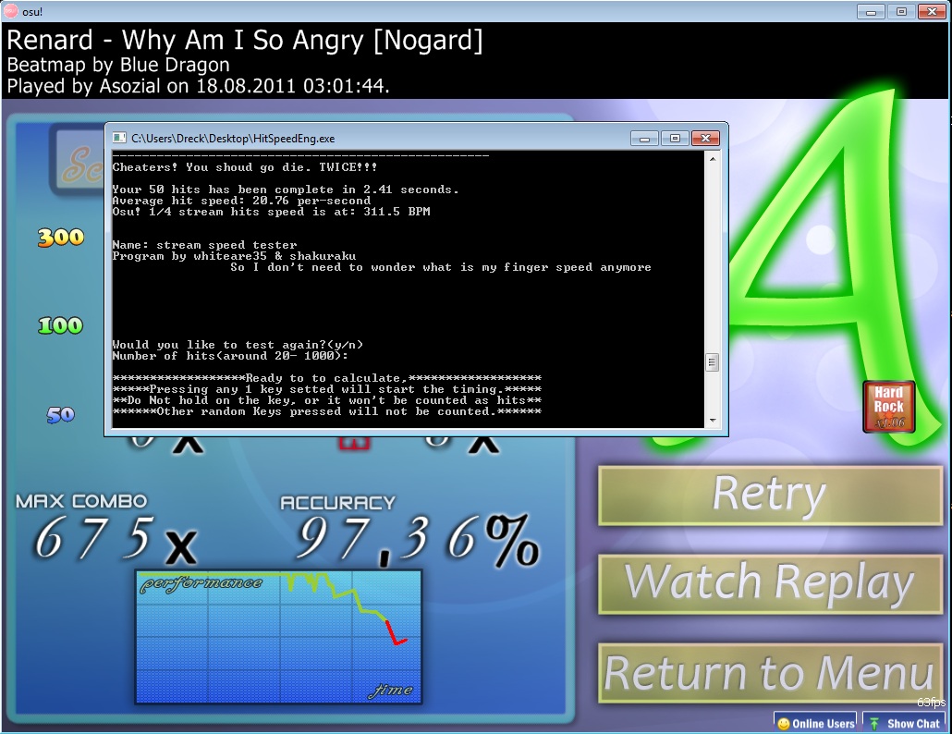Click the 63fps counter
952x734 pixels.
point(931,703)
